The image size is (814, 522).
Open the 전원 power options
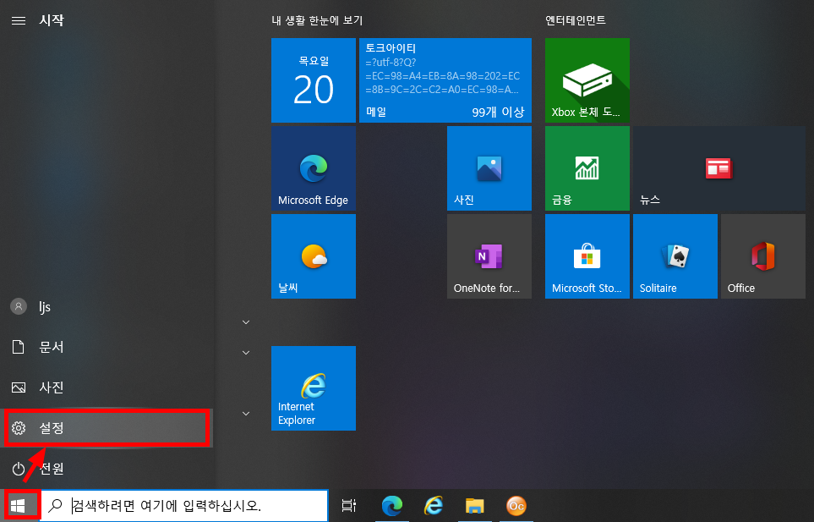tap(107, 468)
